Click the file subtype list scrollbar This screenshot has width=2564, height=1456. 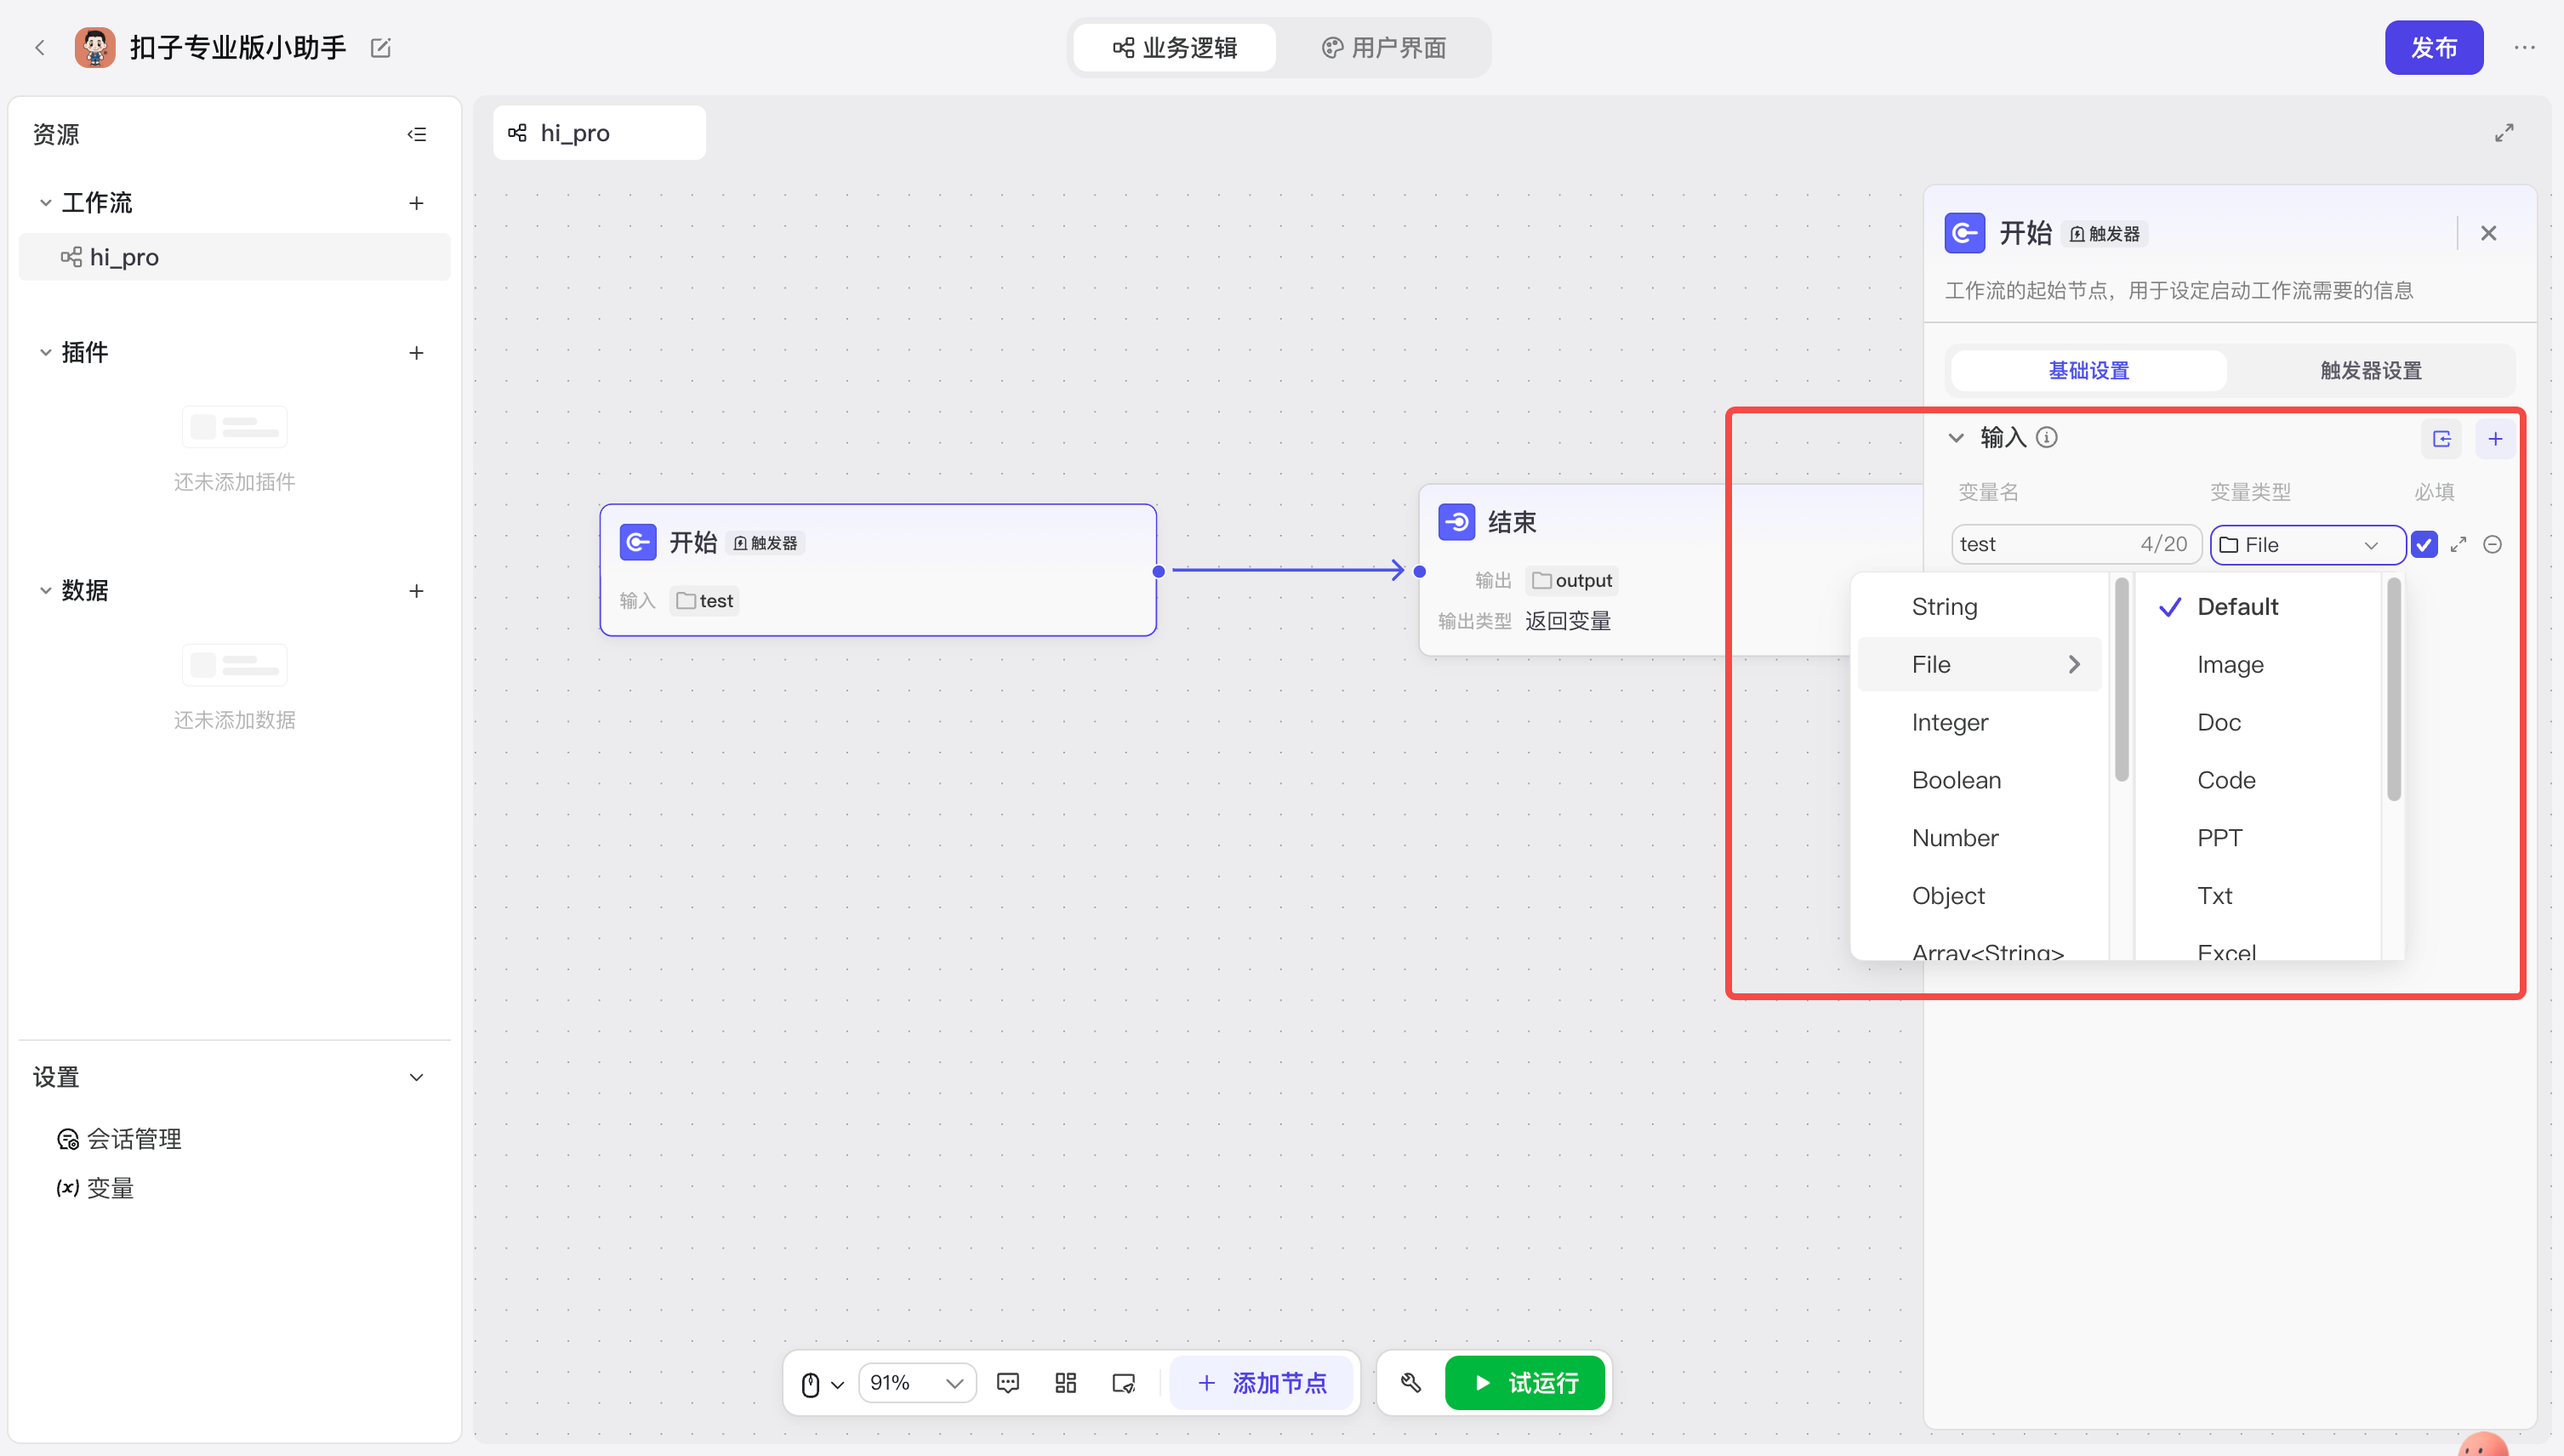[2393, 690]
